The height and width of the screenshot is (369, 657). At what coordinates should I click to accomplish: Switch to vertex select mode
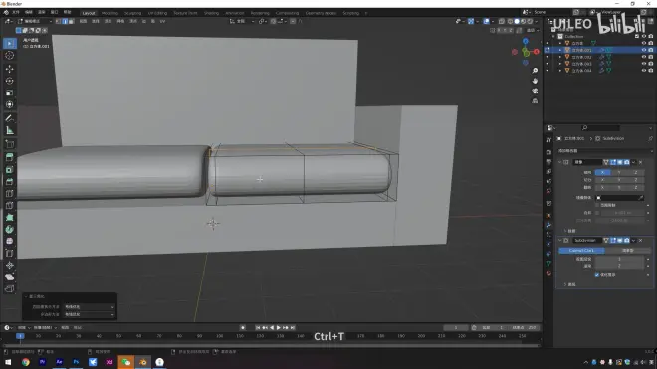[58, 21]
